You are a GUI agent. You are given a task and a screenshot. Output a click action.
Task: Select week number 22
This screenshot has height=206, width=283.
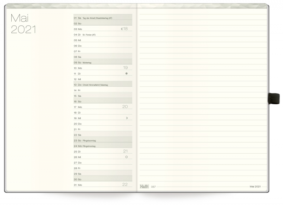(x=125, y=184)
